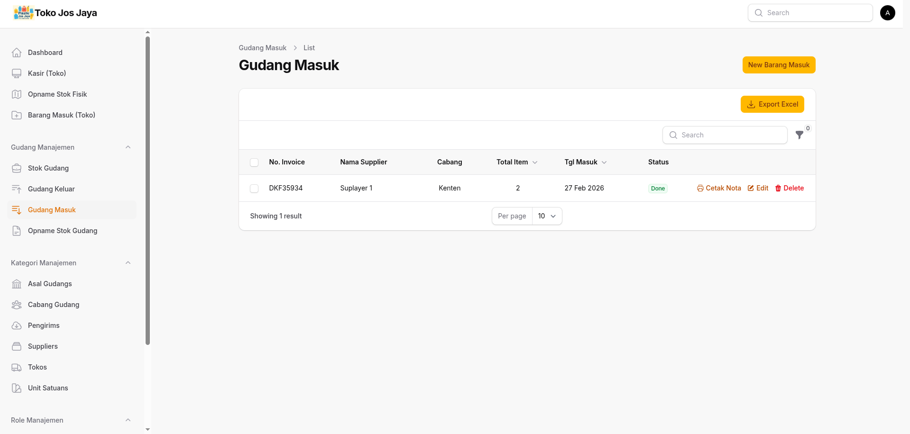Toggle the select-all checkbox in table header
Viewport: 910px width, 434px height.
click(x=254, y=163)
